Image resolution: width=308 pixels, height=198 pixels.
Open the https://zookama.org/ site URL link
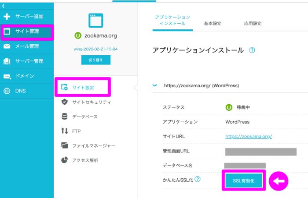[x=249, y=136]
